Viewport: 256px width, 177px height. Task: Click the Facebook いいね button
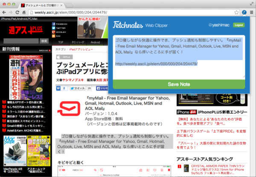point(102,88)
